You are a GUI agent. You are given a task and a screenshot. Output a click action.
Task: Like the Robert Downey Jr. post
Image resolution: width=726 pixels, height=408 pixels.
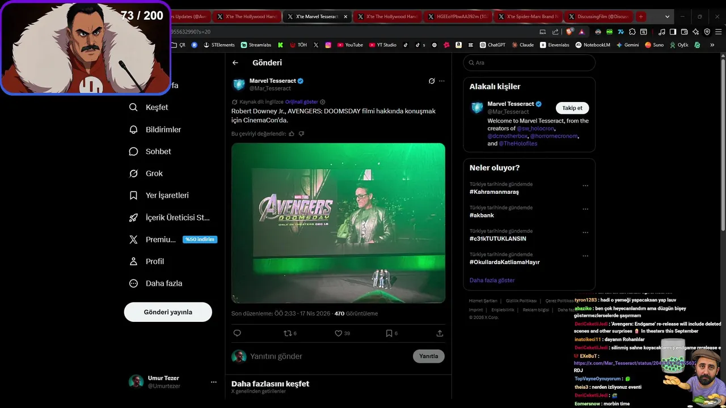[x=339, y=333]
